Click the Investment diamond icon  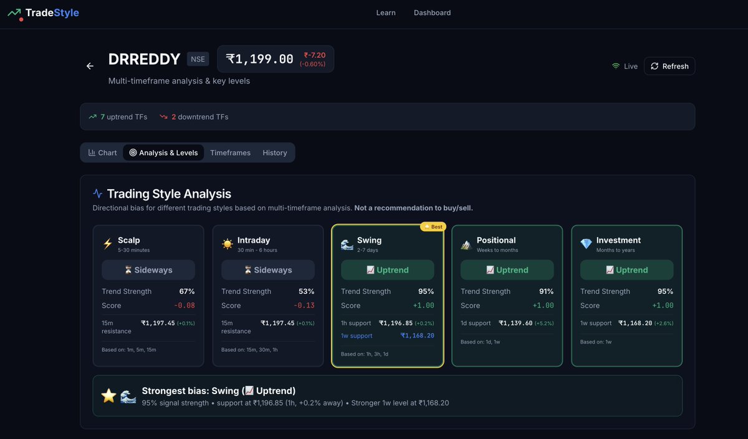pyautogui.click(x=586, y=244)
